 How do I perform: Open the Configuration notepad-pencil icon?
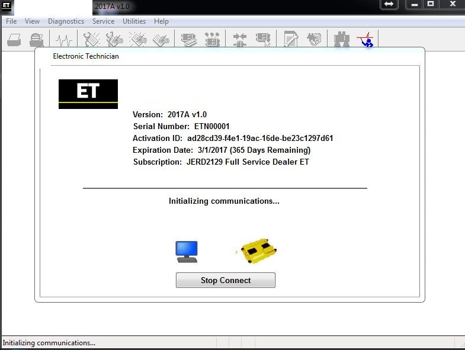pos(291,40)
